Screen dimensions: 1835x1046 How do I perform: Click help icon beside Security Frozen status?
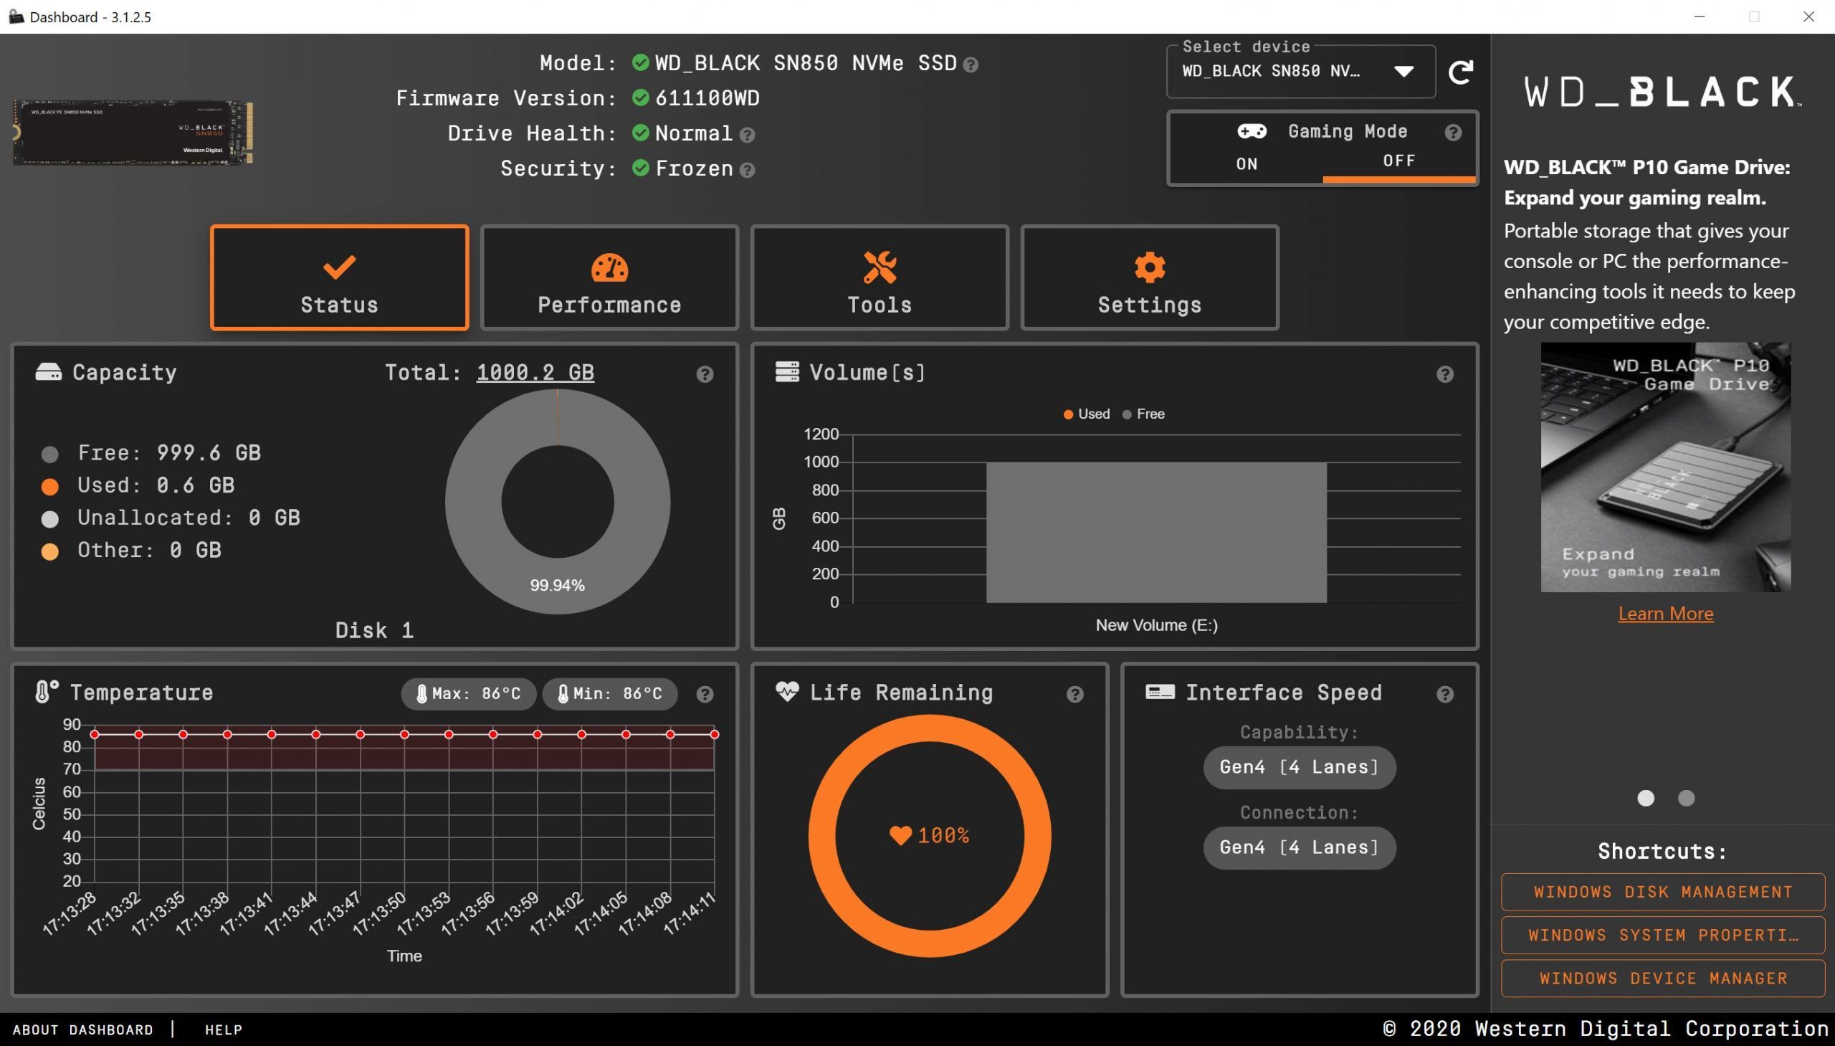point(747,170)
